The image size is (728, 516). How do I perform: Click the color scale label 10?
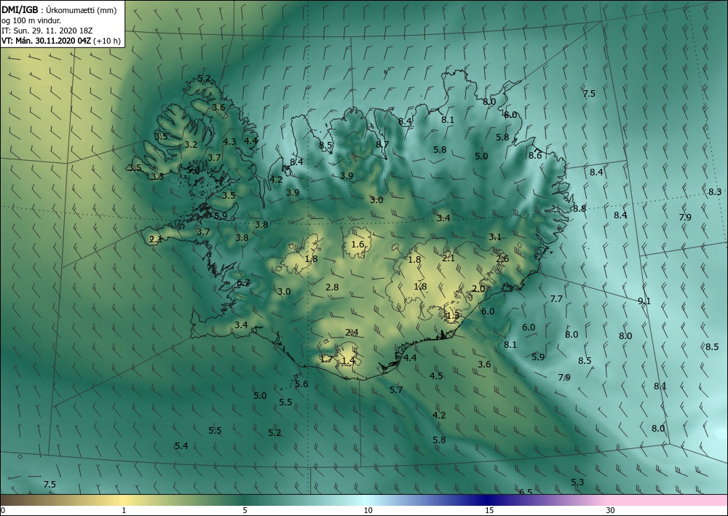tap(368, 510)
